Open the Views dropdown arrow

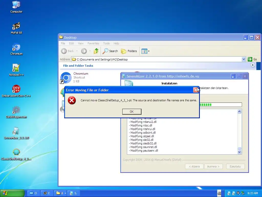pos(149,51)
